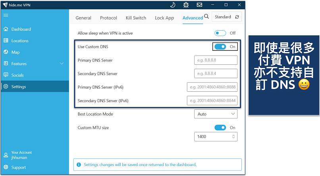Toggle dark mode moon icon

[173, 5]
